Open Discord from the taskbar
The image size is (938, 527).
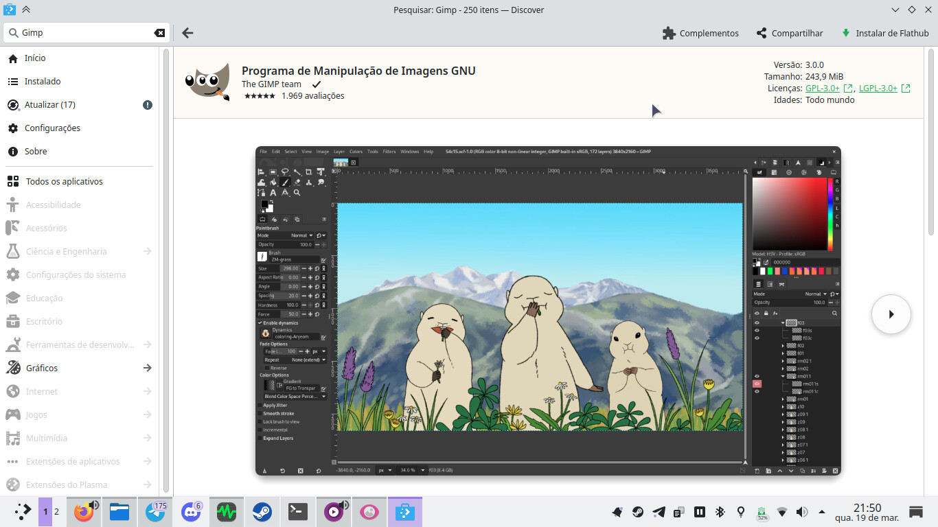(191, 511)
